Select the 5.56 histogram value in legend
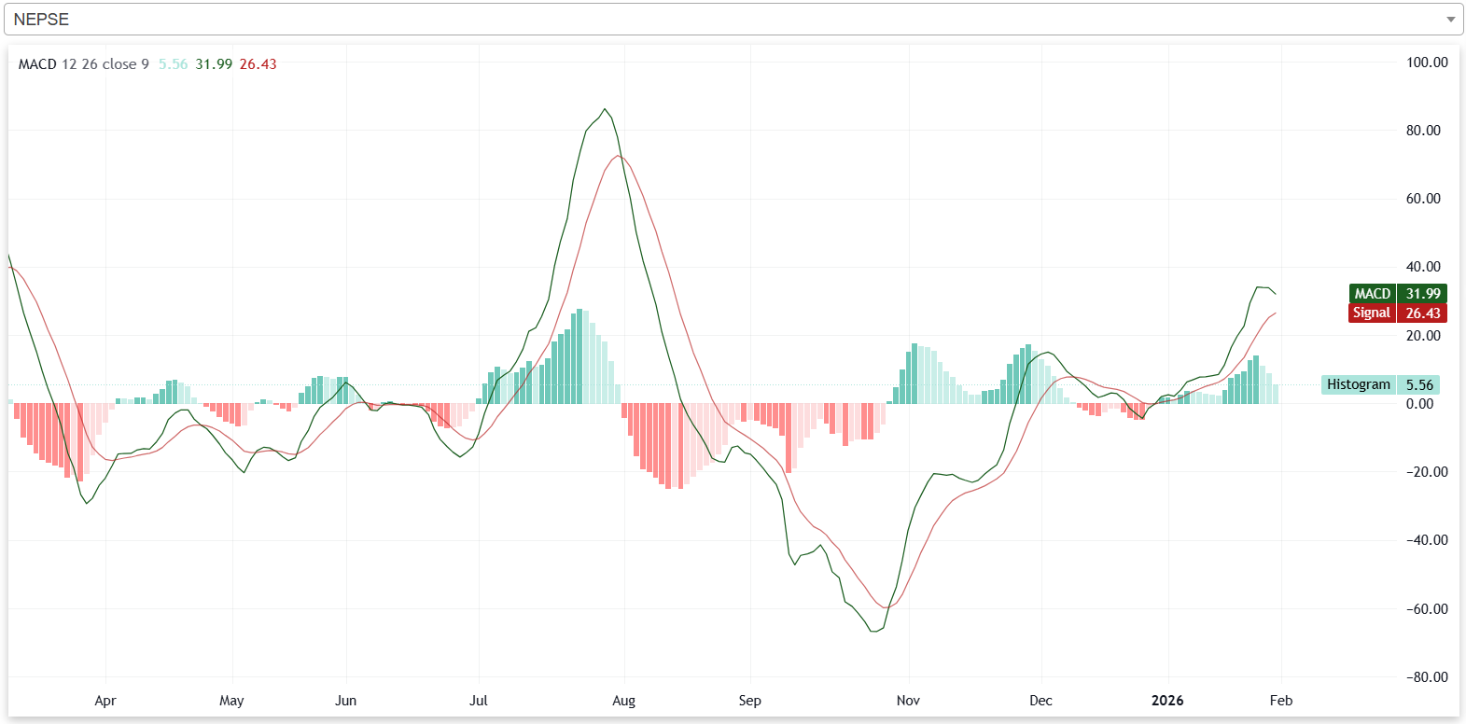Viewport: 1466px width, 724px height. pos(173,64)
